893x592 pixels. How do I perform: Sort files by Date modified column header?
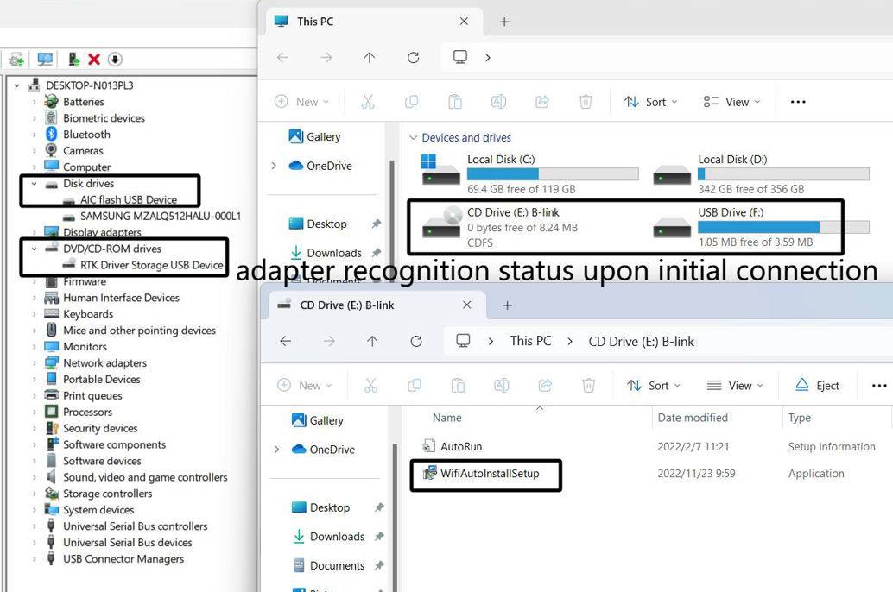pyautogui.click(x=693, y=418)
